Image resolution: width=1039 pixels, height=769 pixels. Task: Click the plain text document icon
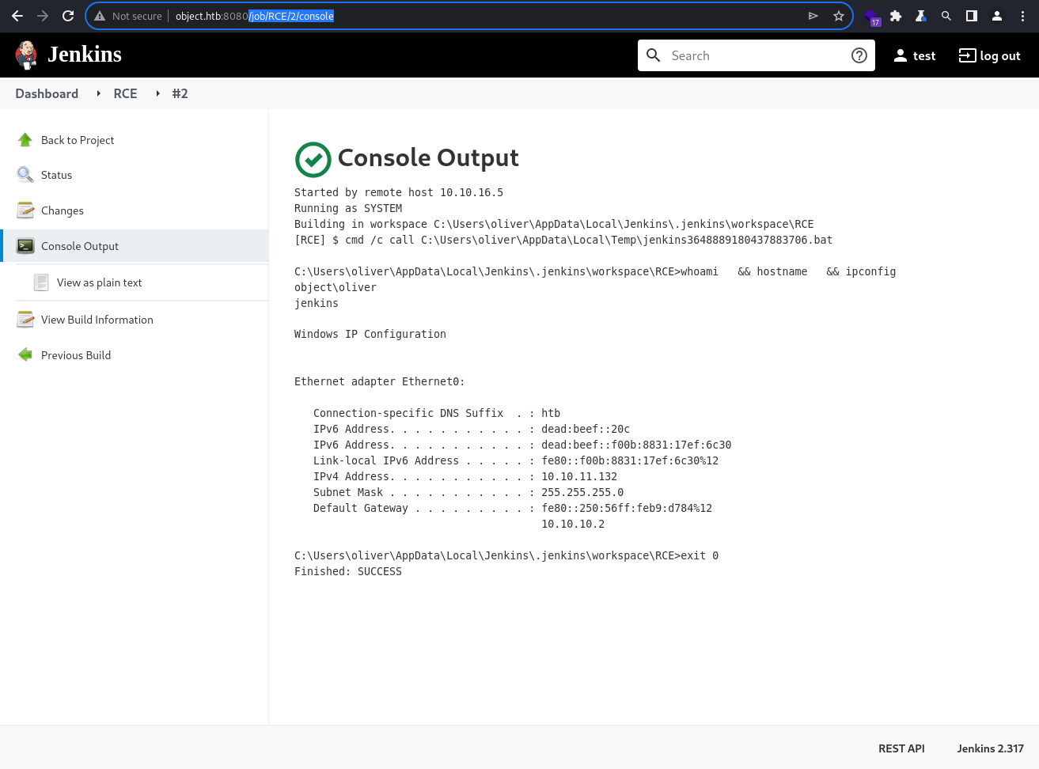point(41,282)
